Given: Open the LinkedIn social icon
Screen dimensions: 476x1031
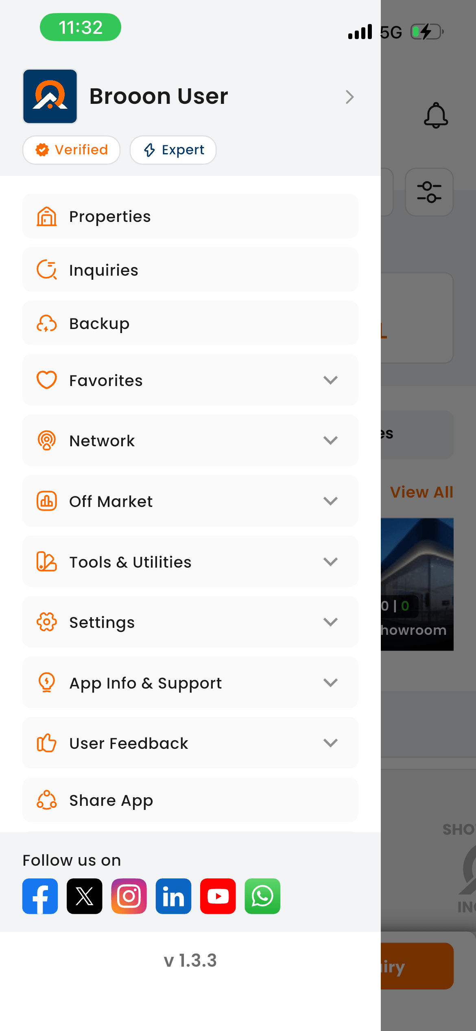Looking at the screenshot, I should pyautogui.click(x=173, y=896).
